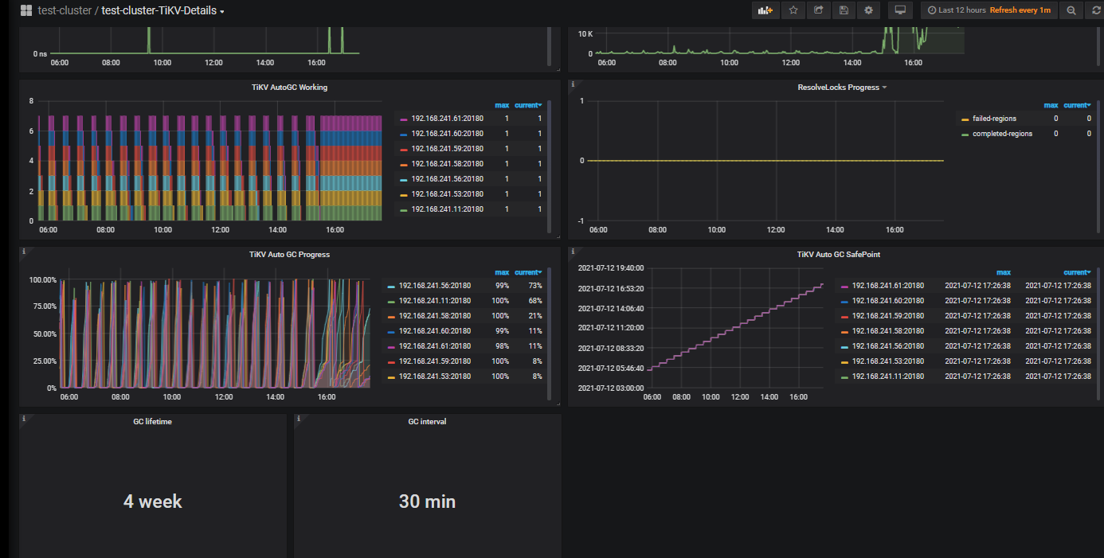
Task: Open the test-cluster-TiKV-Details dashboard dropdown
Action: [x=162, y=11]
